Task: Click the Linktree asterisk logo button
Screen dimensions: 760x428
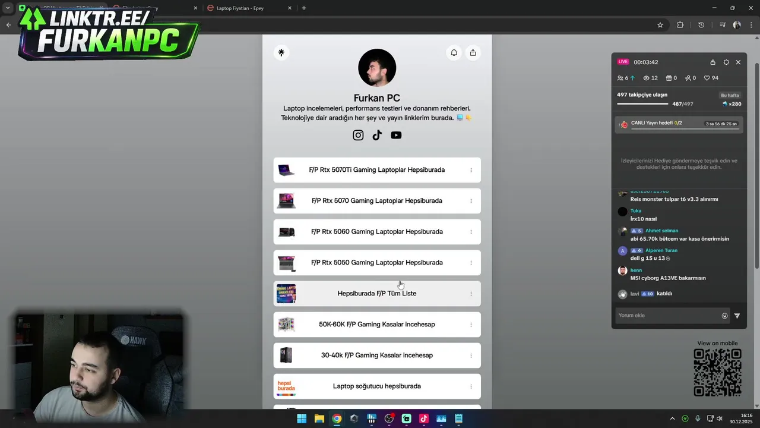Action: coord(281,52)
